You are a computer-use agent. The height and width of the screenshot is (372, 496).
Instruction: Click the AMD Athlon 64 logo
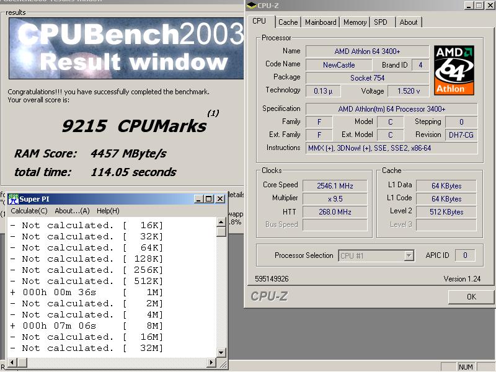[454, 70]
